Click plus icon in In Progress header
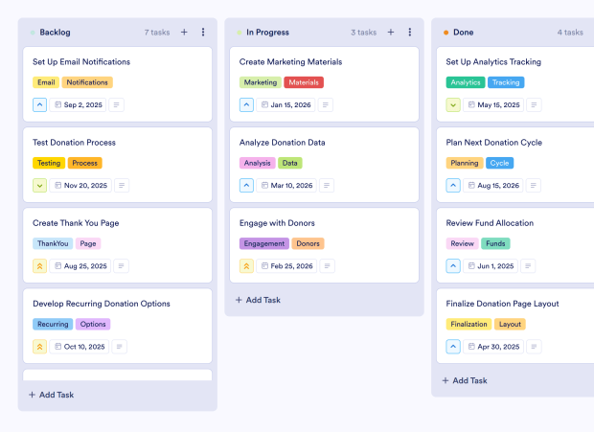 [391, 32]
